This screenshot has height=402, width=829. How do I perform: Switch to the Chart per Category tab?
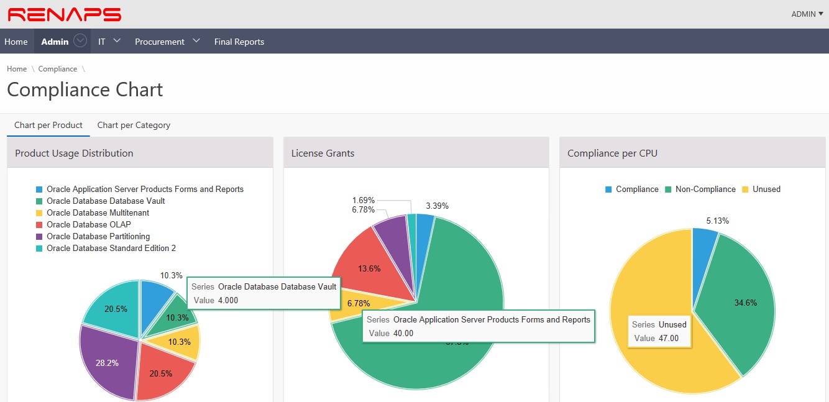pyautogui.click(x=134, y=125)
